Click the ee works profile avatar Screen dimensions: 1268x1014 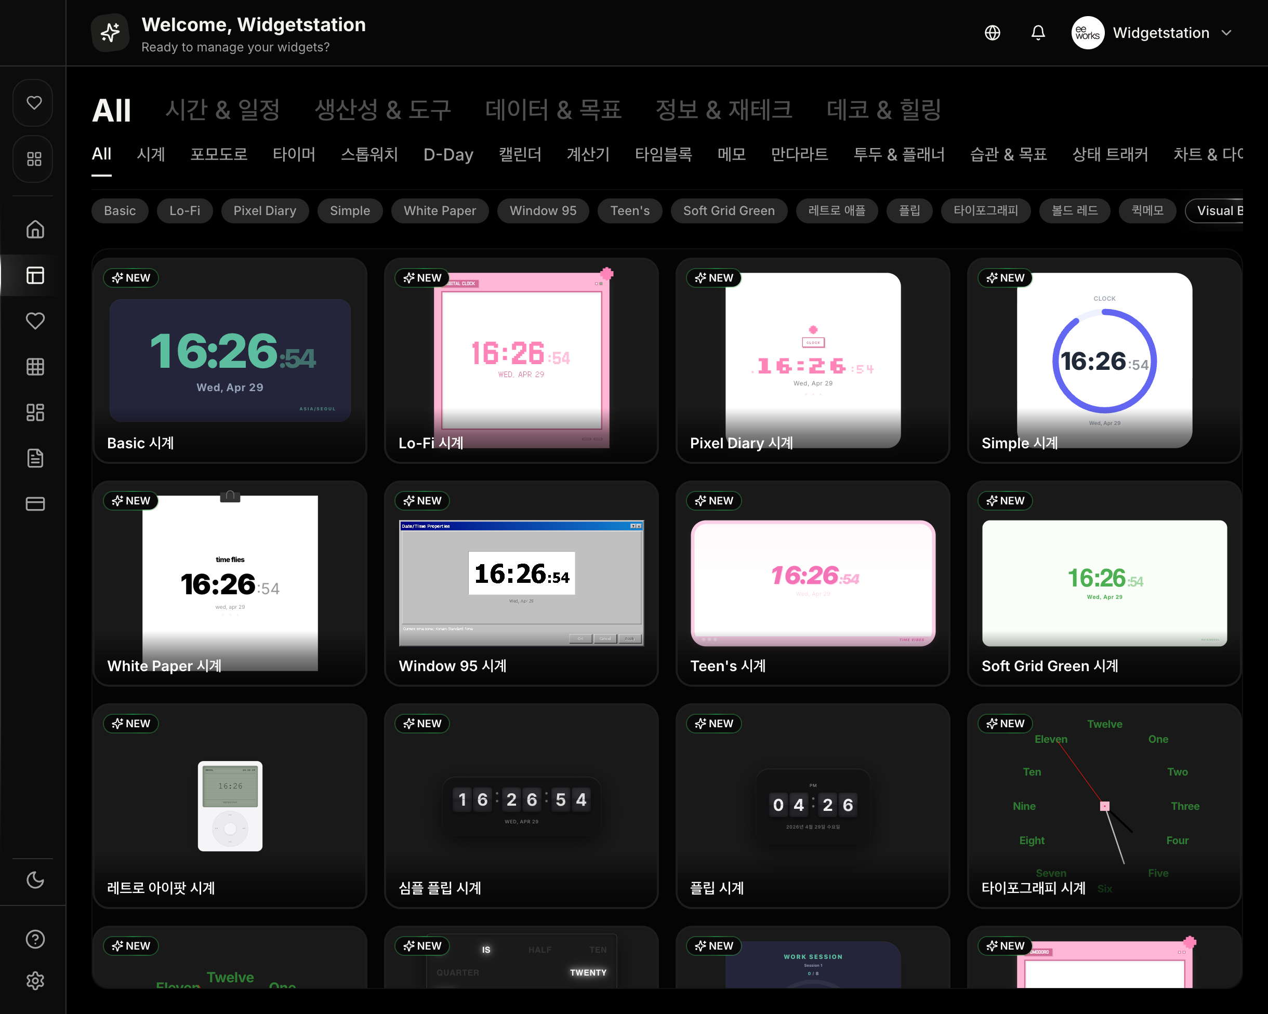pyautogui.click(x=1088, y=33)
